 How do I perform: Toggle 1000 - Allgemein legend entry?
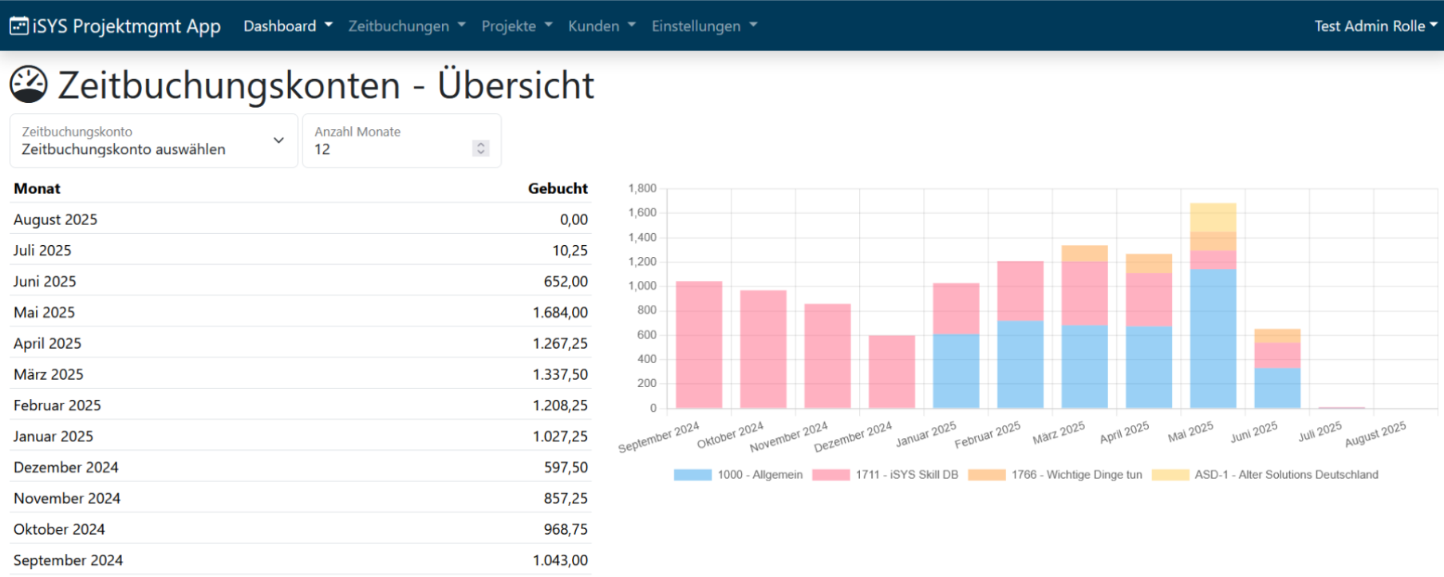738,475
